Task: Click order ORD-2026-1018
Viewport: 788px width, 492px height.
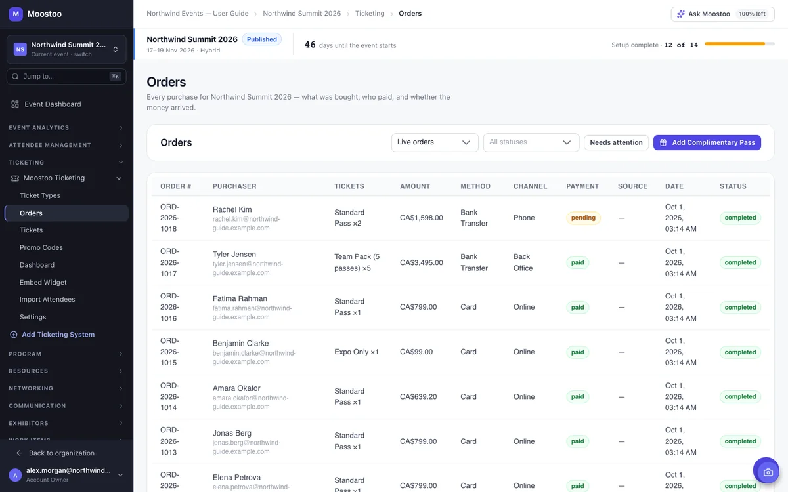Action: (170, 218)
